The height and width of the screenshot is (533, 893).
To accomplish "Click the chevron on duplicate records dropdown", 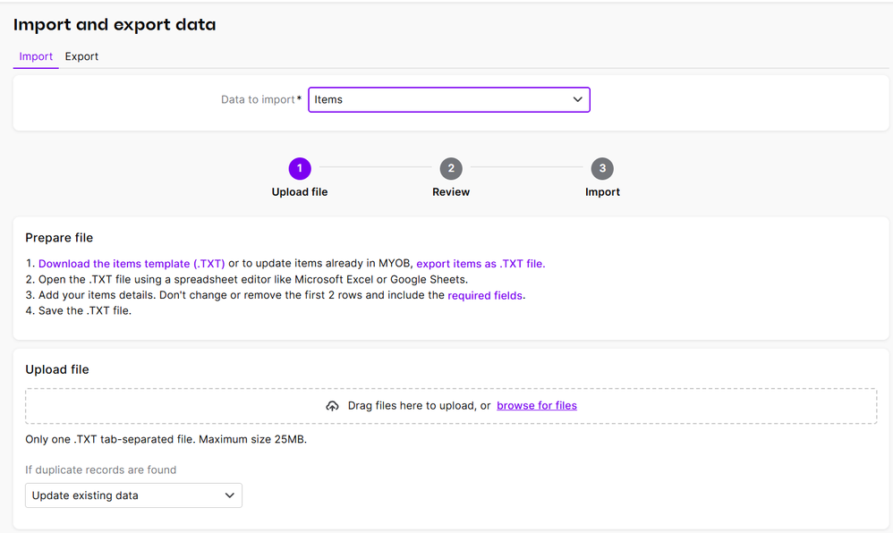I will (230, 495).
